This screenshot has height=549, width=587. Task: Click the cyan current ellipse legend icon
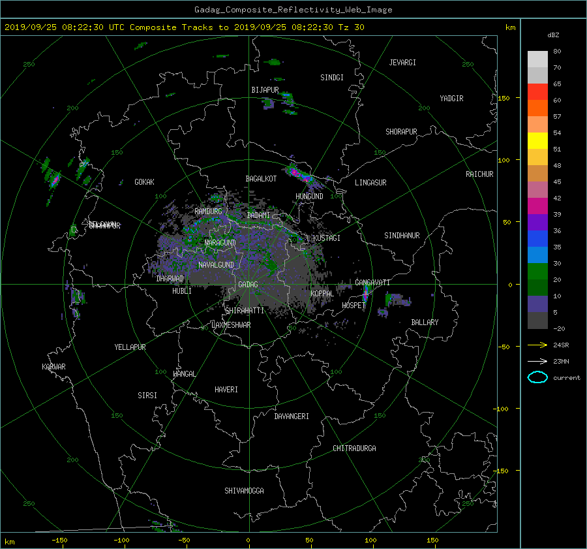[537, 377]
